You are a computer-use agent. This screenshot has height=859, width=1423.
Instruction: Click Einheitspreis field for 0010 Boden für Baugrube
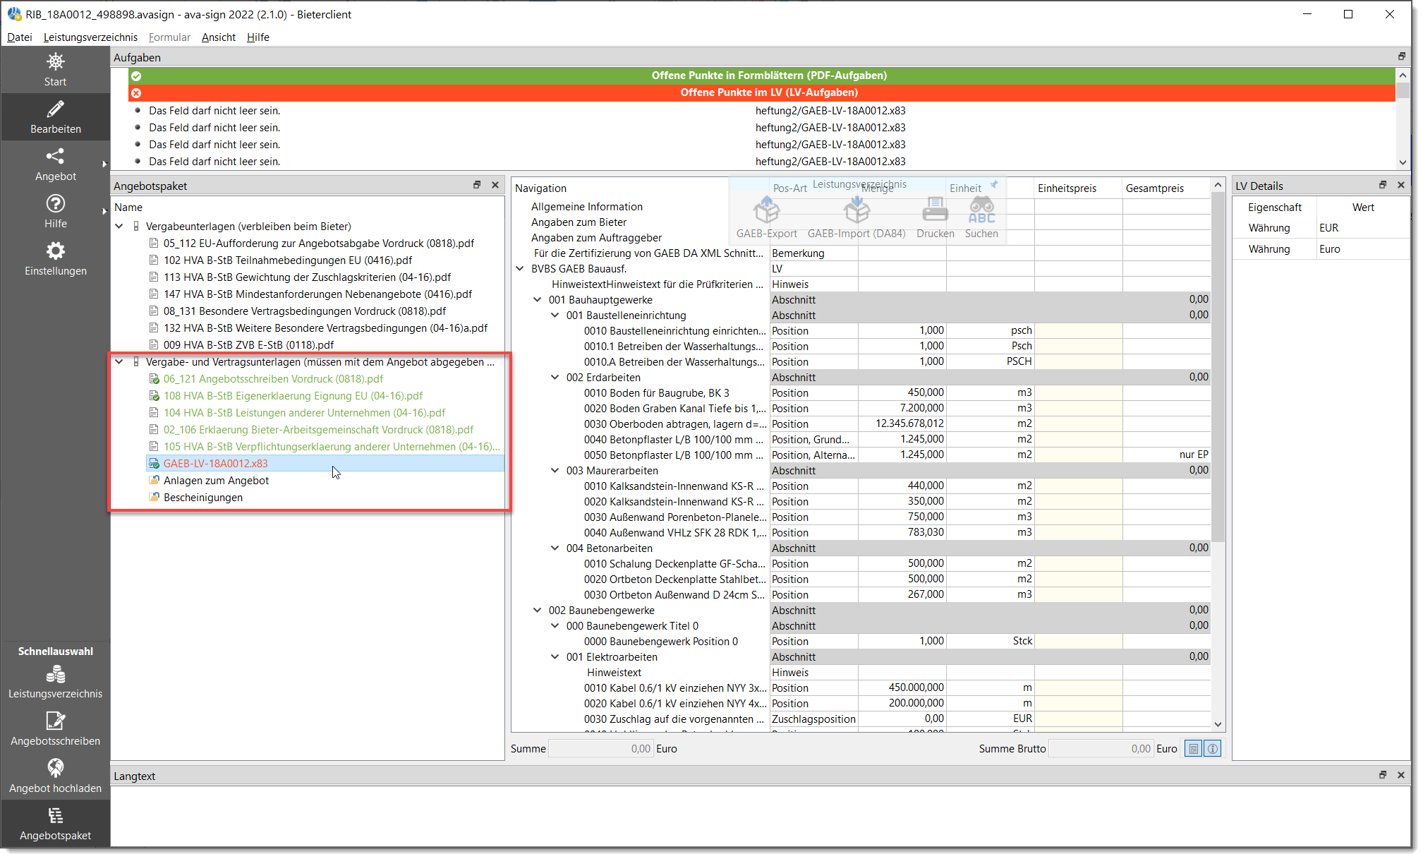click(1078, 393)
